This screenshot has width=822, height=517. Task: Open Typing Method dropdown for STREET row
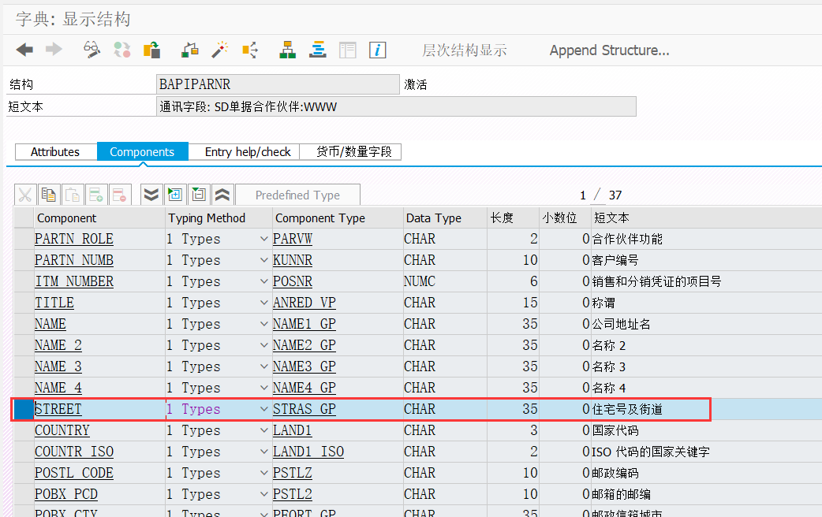click(x=263, y=408)
